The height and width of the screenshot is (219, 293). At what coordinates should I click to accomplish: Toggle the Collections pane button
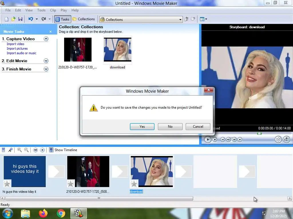84,19
